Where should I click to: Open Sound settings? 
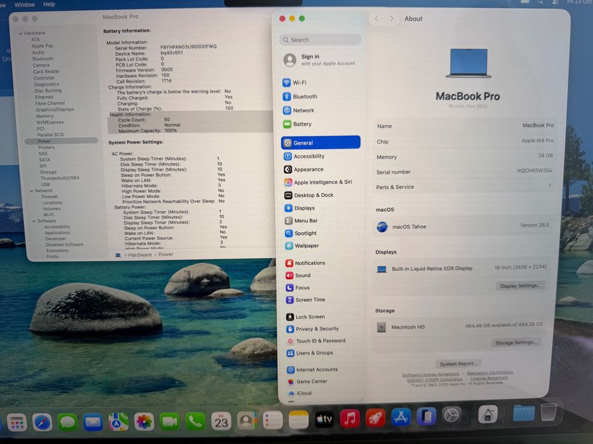click(298, 275)
